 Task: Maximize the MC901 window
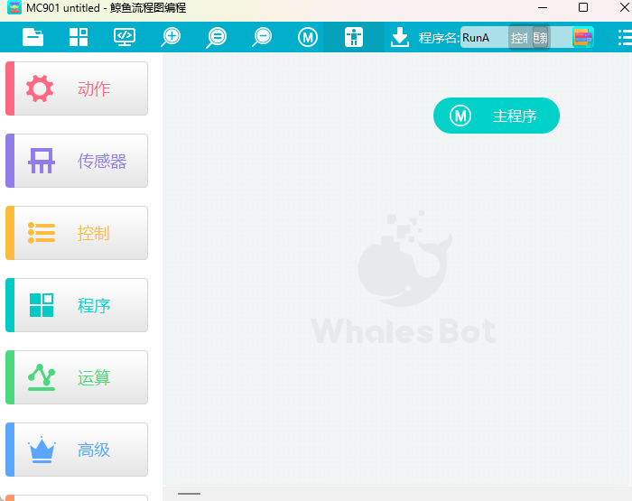(x=583, y=7)
